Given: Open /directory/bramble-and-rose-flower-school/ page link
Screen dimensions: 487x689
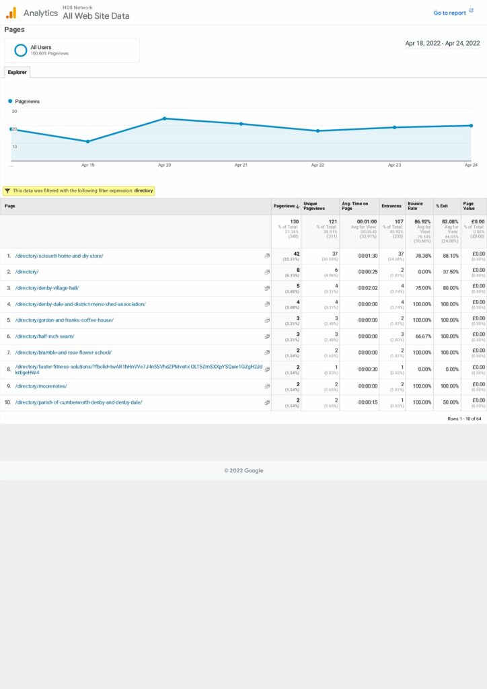Looking at the screenshot, I should pos(63,353).
